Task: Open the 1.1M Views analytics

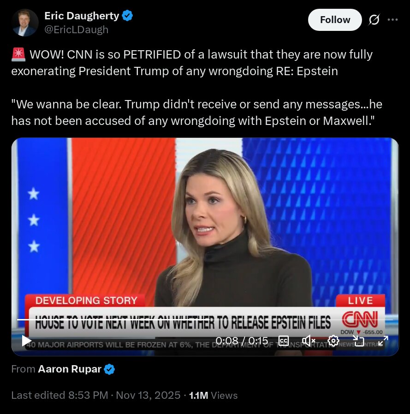Action: coord(213,395)
